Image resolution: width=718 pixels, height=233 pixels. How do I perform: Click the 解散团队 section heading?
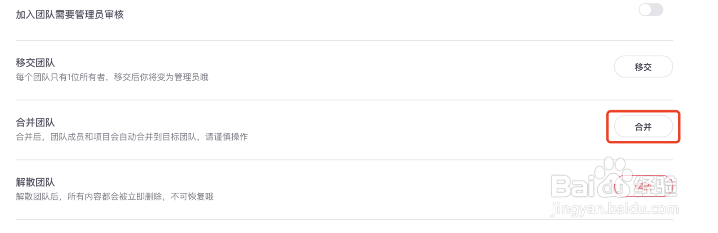35,183
